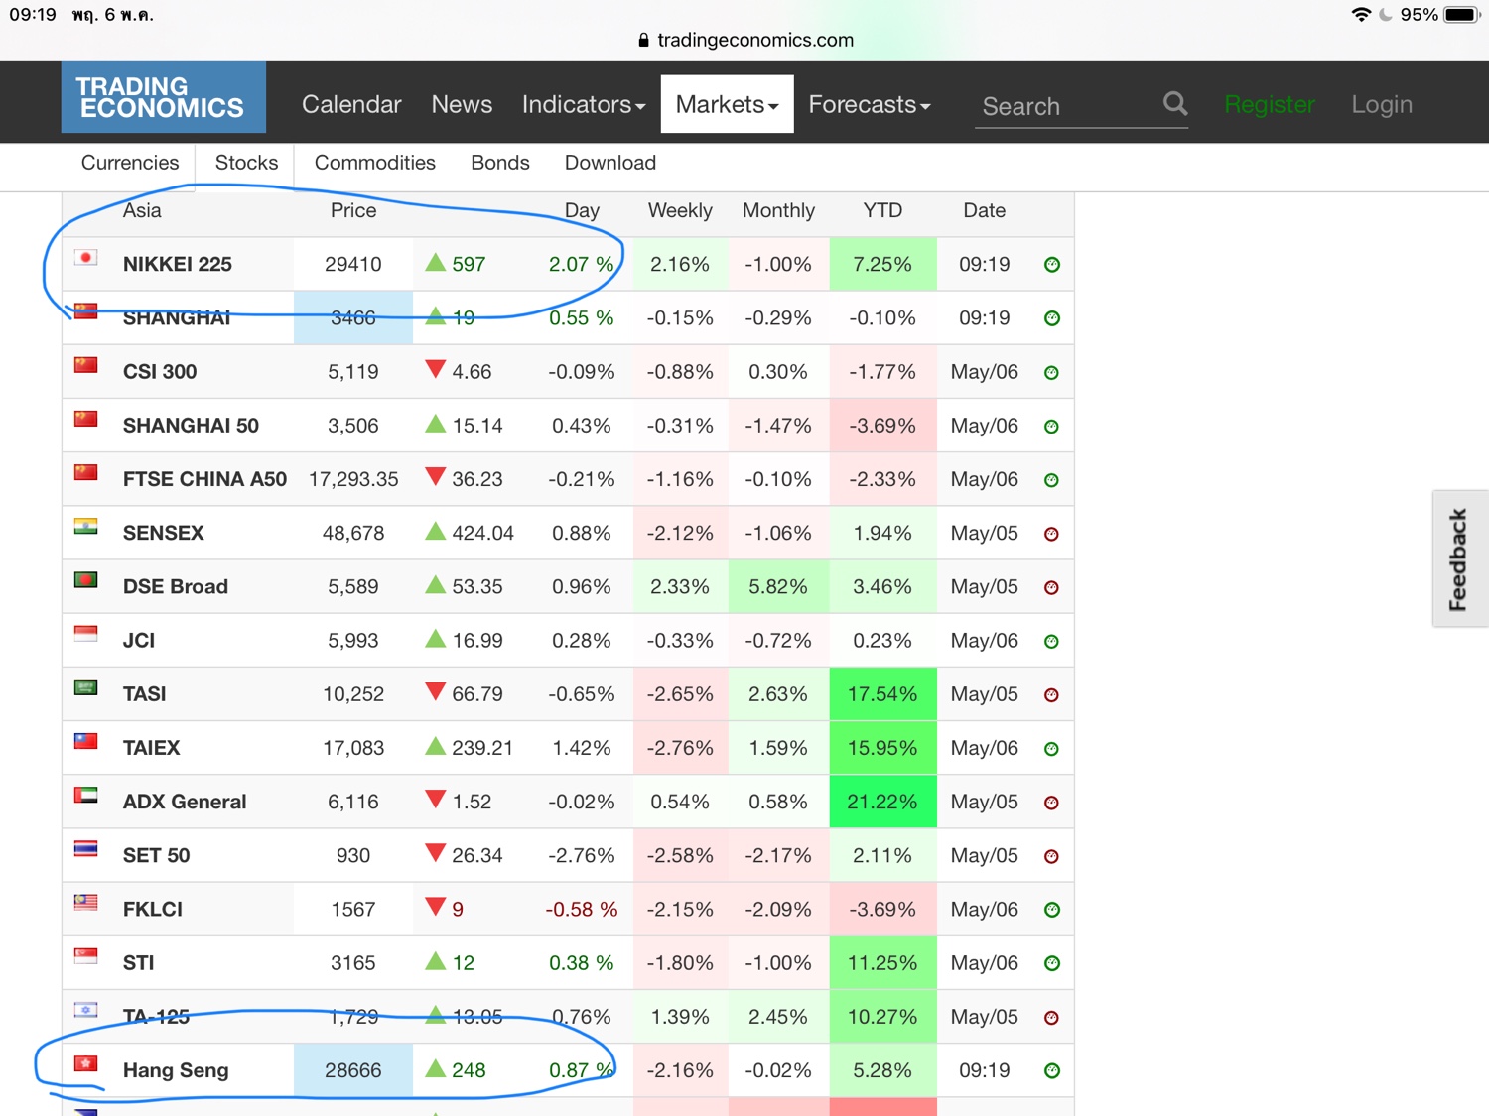Screen dimensions: 1489x1116
Task: Click FTSE CHINA A50 price 17,293.35
Action: [x=353, y=479]
